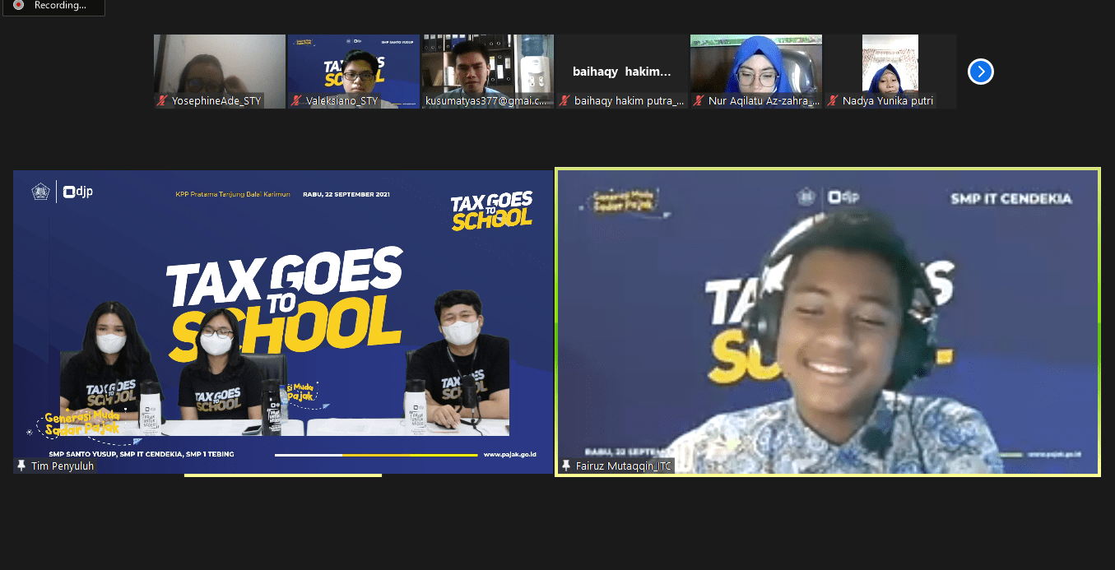
Task: Click muted mic icon for Nadya Yunika putri
Action: 833,101
